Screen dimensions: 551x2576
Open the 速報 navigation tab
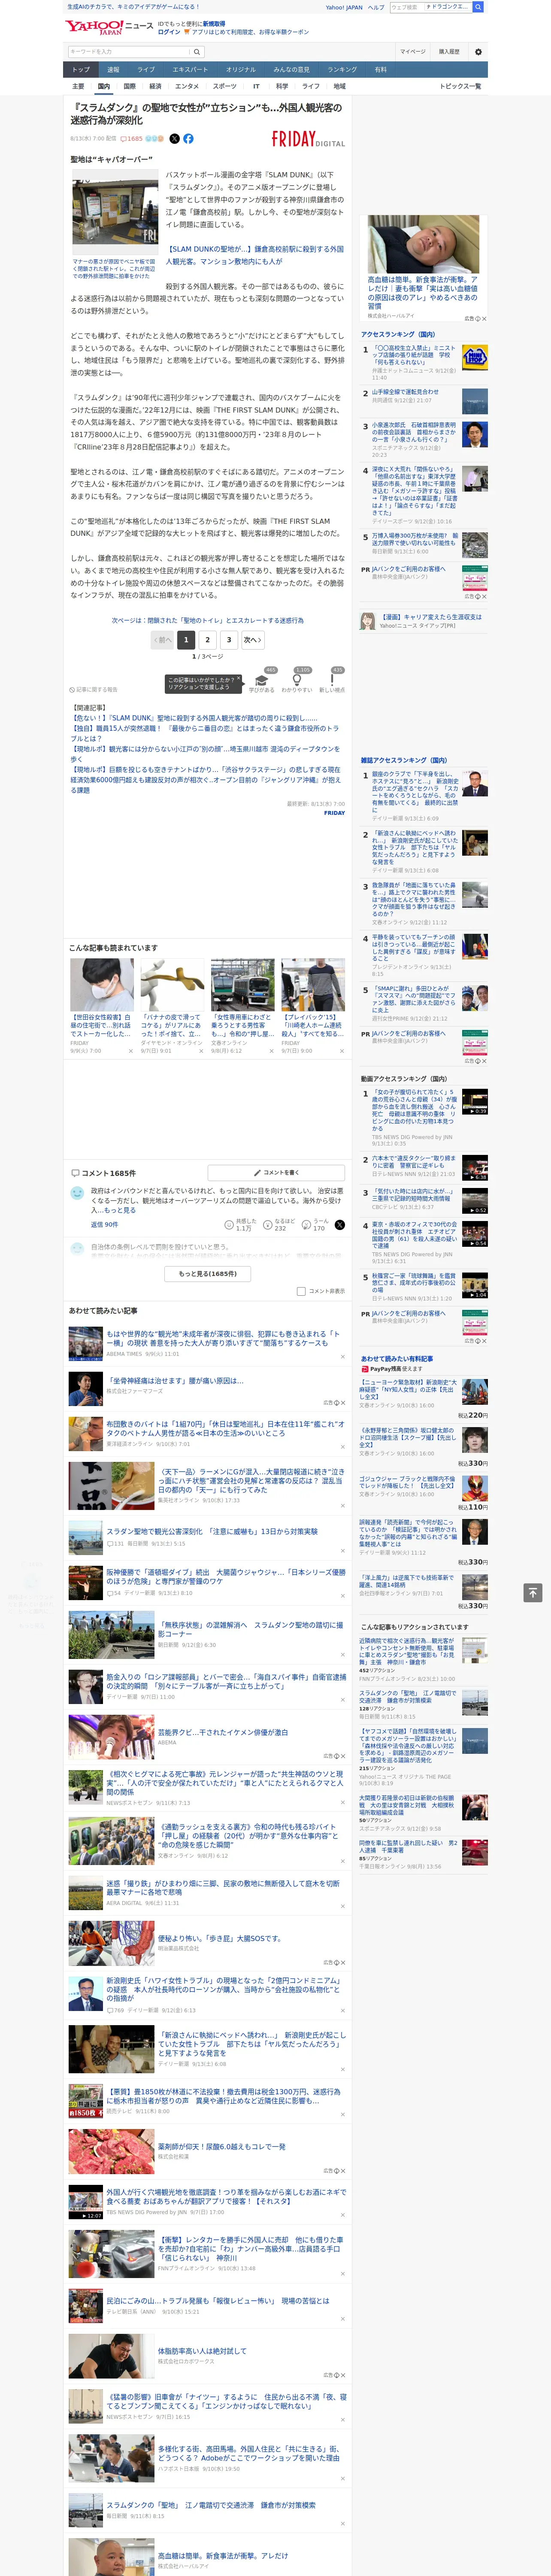(x=113, y=70)
